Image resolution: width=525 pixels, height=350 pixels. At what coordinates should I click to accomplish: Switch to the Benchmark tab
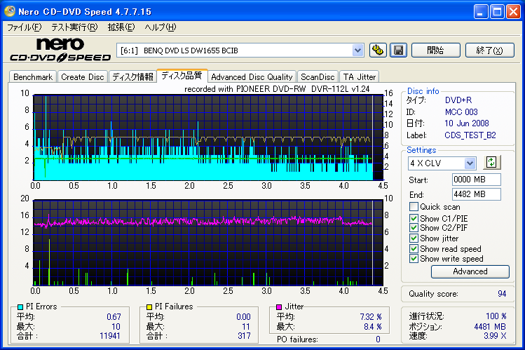pyautogui.click(x=33, y=77)
